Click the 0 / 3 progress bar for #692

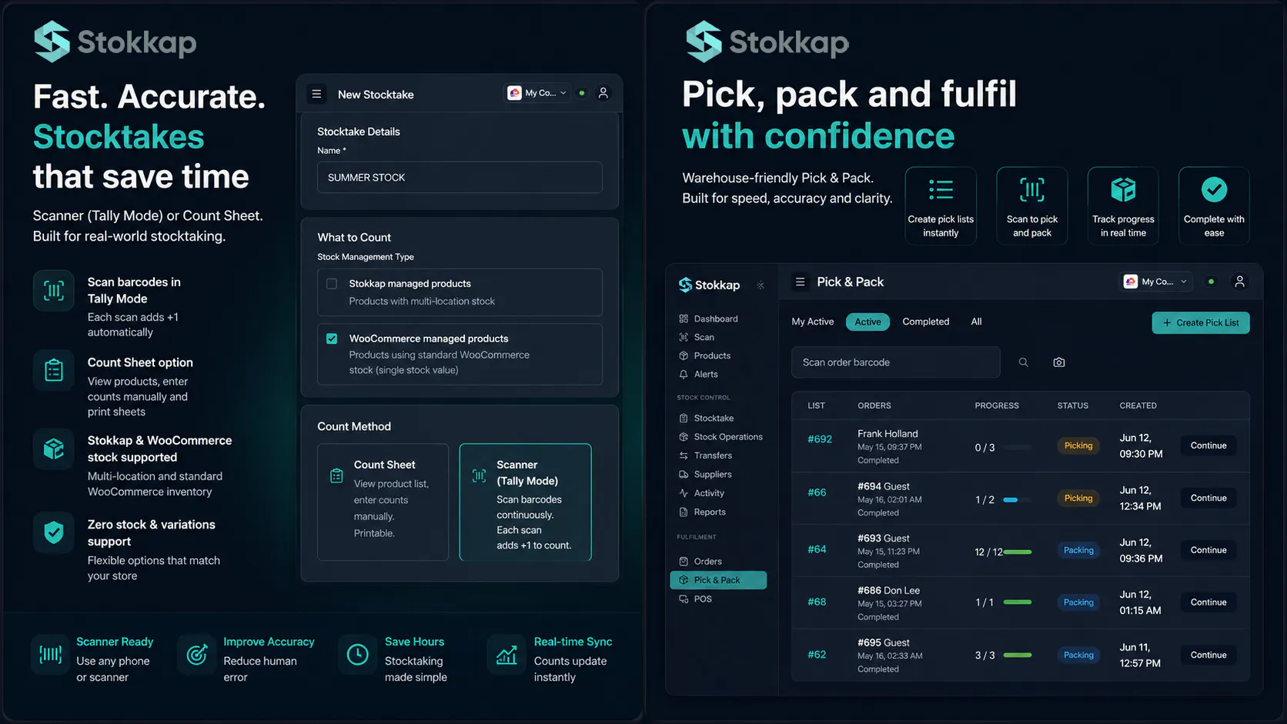tap(1018, 447)
